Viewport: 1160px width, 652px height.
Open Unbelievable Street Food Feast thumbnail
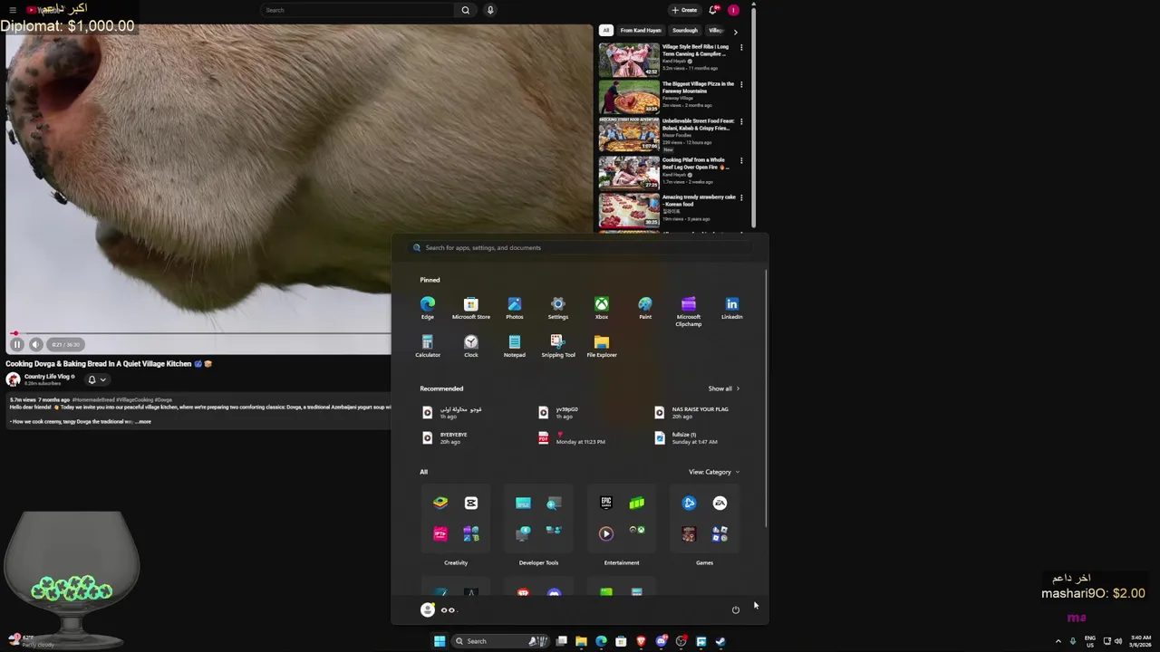click(629, 134)
